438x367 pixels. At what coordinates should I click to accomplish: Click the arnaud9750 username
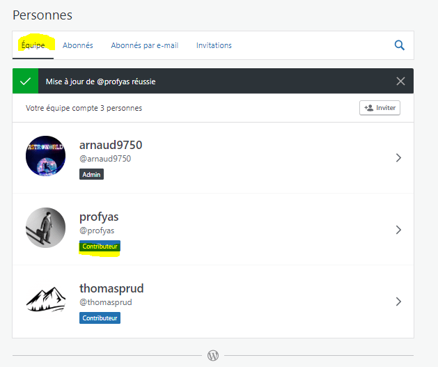[x=111, y=145]
